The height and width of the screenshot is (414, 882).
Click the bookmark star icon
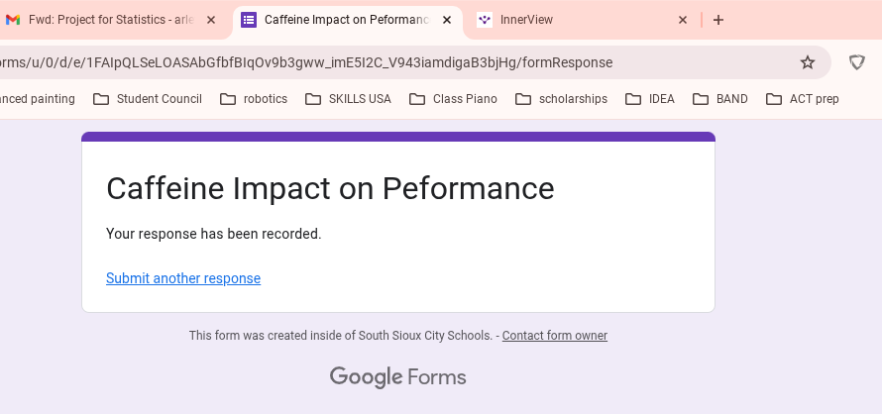pyautogui.click(x=808, y=62)
